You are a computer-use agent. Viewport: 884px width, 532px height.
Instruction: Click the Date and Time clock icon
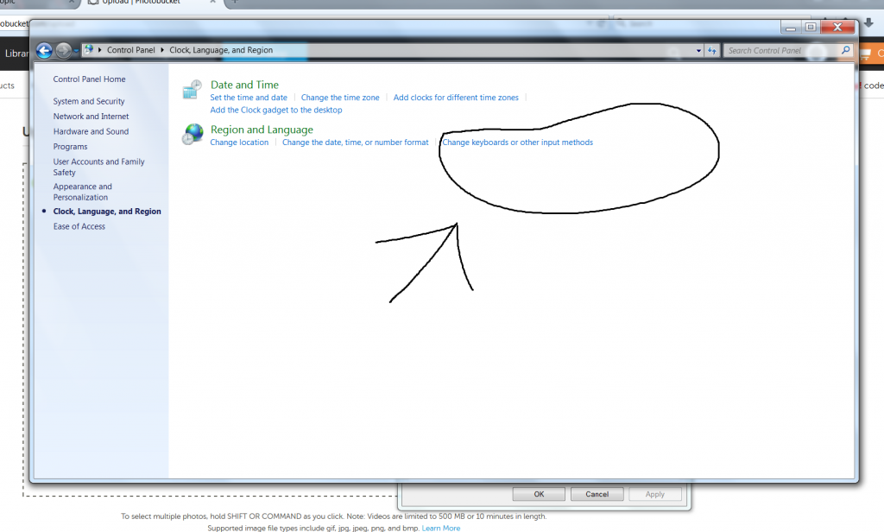[193, 91]
